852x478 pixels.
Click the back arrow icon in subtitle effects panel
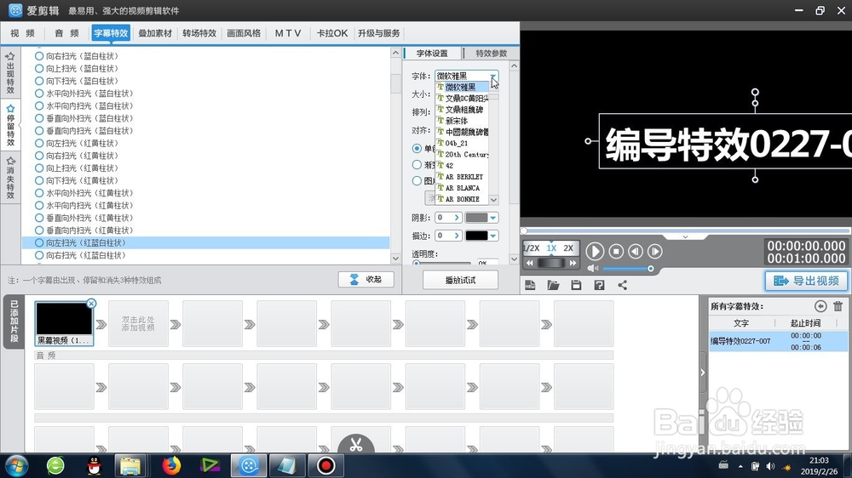point(820,306)
